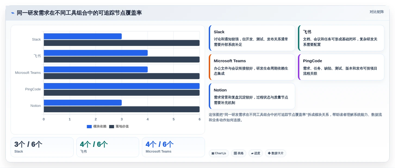
Task: Click the explanatory paragraph below the cards
Action: [296, 117]
